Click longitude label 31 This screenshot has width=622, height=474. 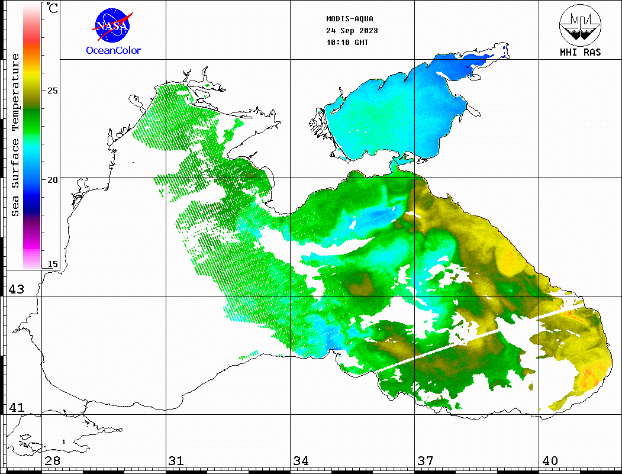tap(176, 460)
